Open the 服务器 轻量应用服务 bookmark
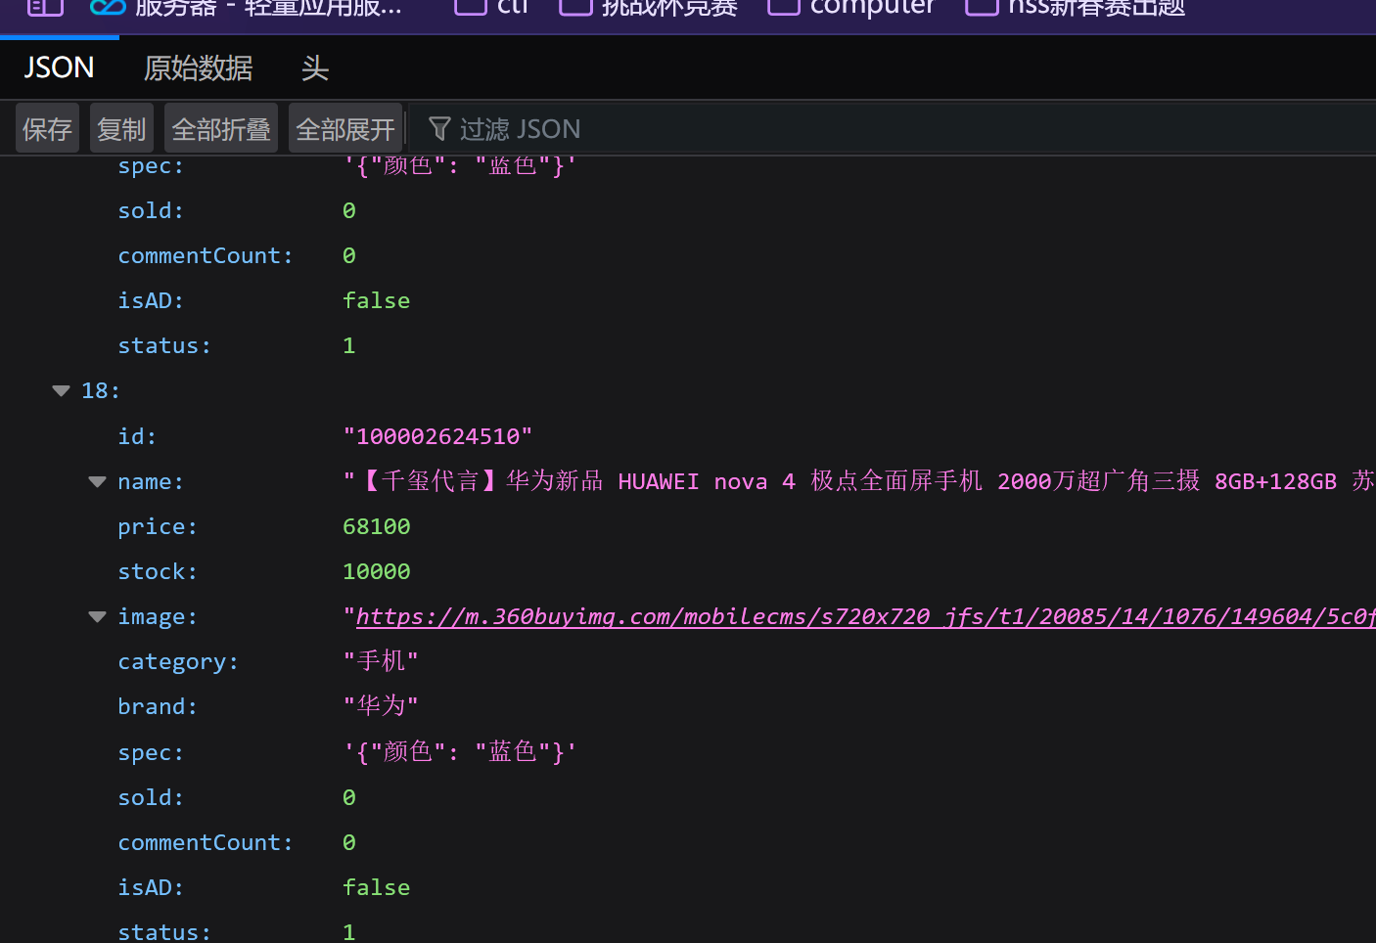1376x943 pixels. tap(245, 8)
